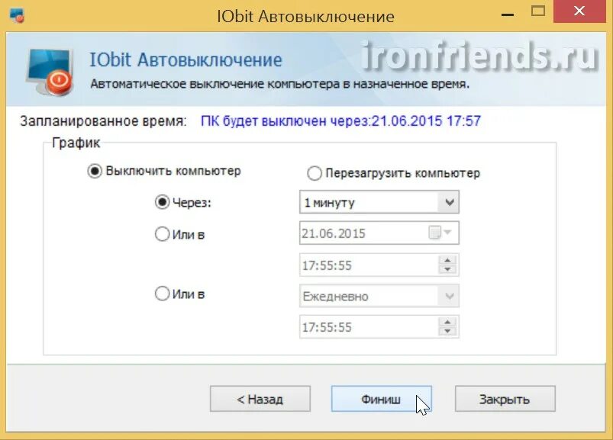Open the calendar picker icon in date field
613x440 pixels.
coord(434,233)
